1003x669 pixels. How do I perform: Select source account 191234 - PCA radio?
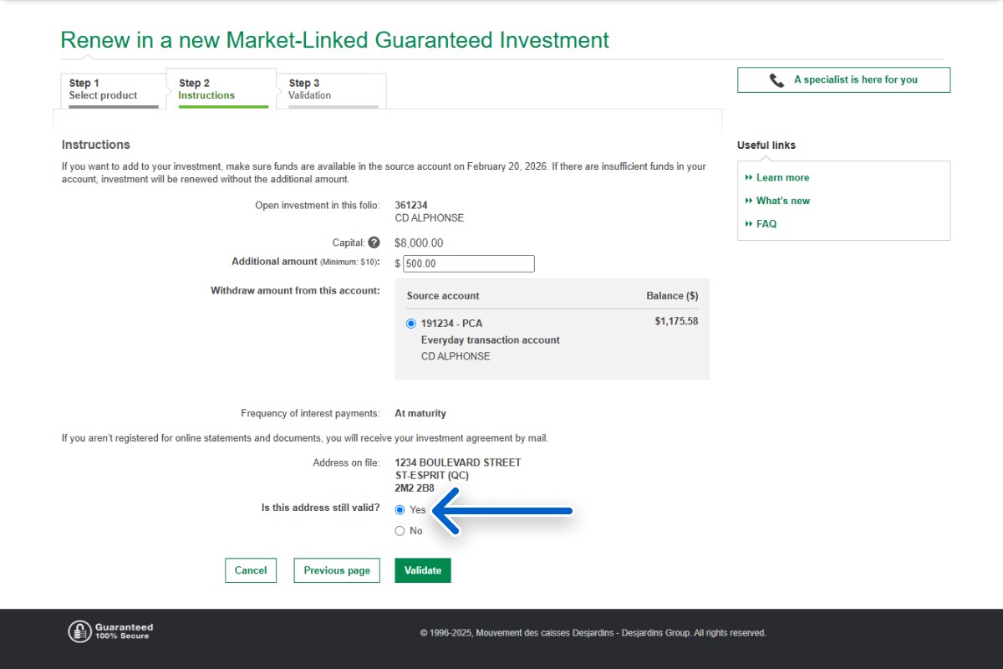pos(410,324)
